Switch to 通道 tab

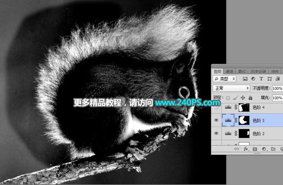click(x=229, y=72)
